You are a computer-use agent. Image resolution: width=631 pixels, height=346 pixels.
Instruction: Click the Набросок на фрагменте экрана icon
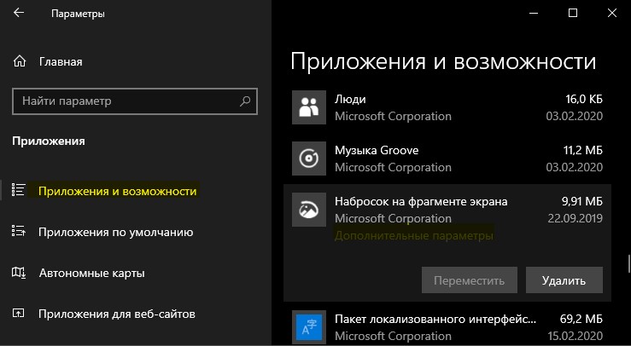pos(308,210)
